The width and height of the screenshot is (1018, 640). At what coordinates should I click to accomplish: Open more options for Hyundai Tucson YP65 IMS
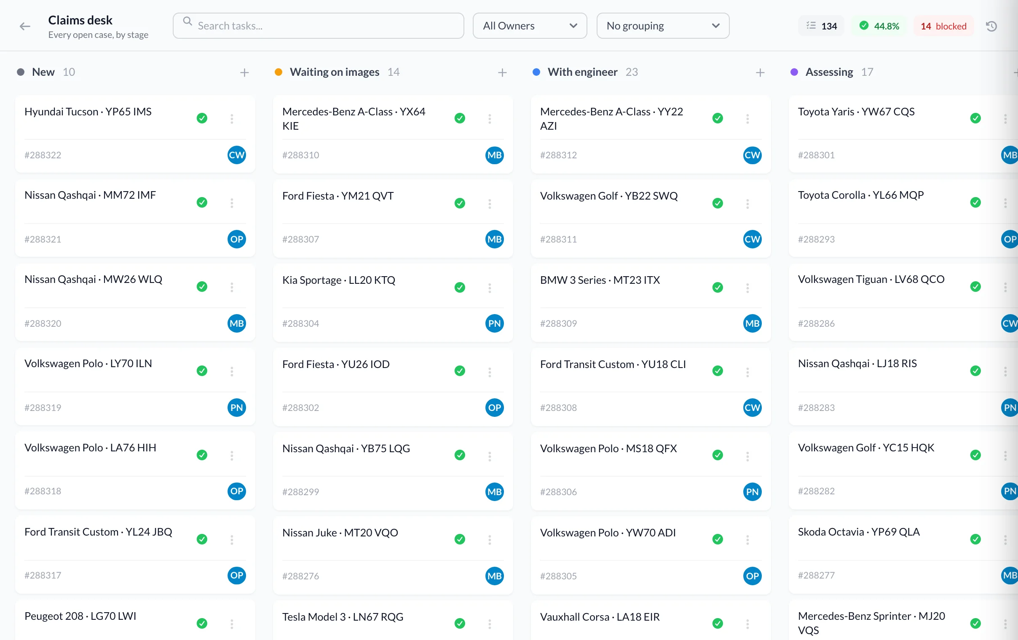pyautogui.click(x=232, y=118)
